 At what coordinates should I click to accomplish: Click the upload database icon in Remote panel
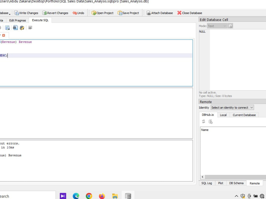210,122
